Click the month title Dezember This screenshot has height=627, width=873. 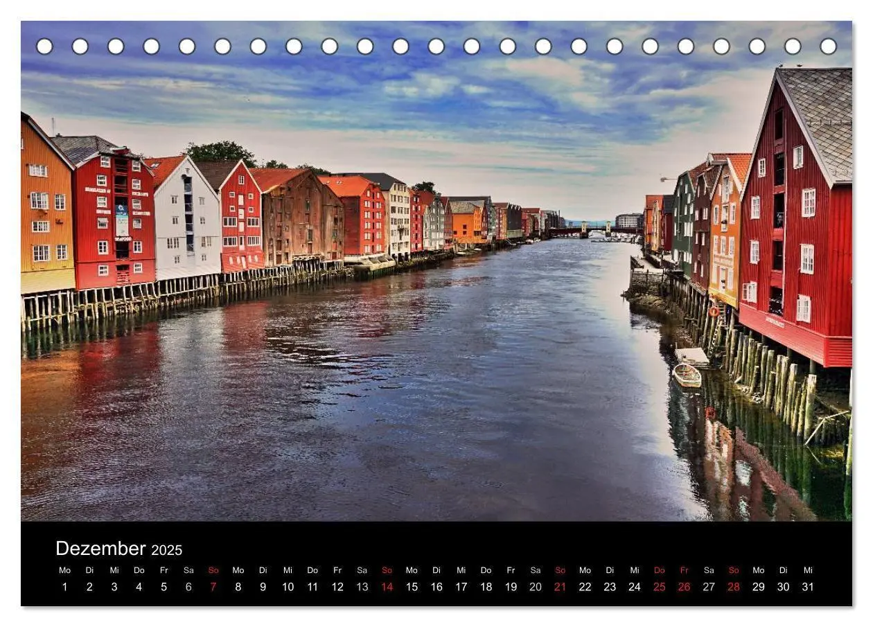click(100, 549)
